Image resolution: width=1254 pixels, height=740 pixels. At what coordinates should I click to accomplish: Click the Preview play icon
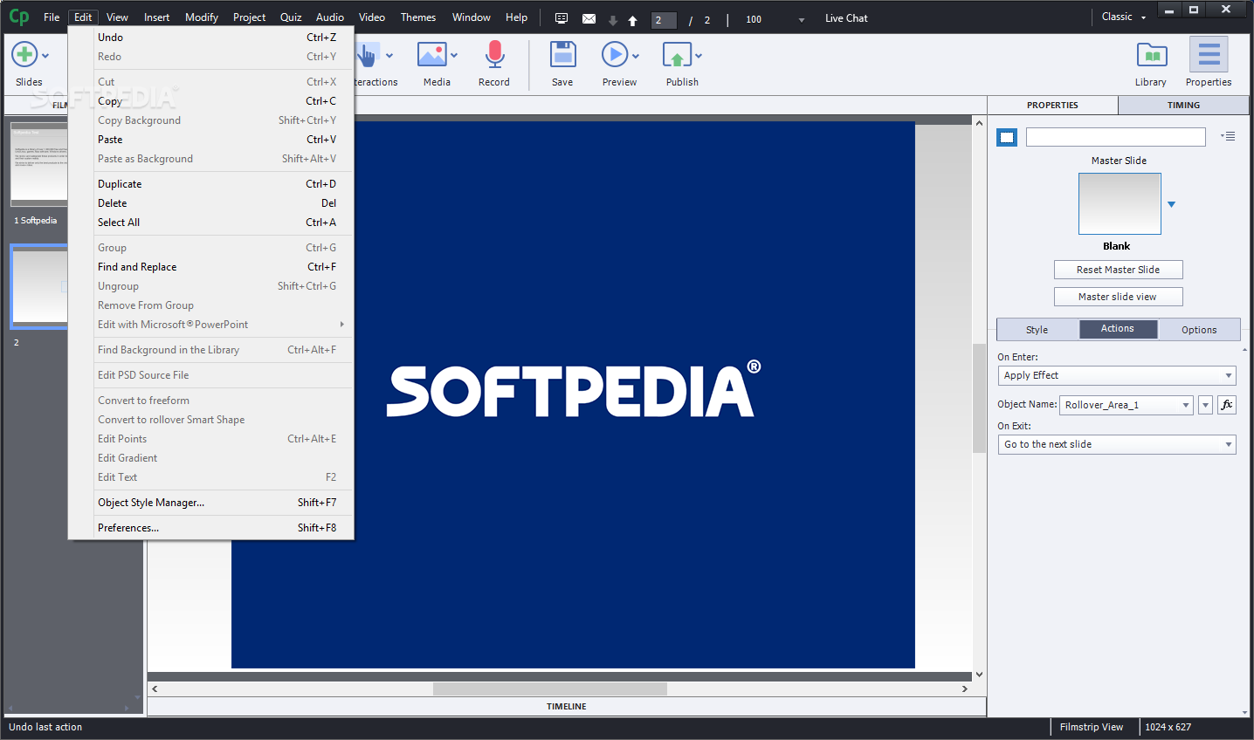point(615,55)
